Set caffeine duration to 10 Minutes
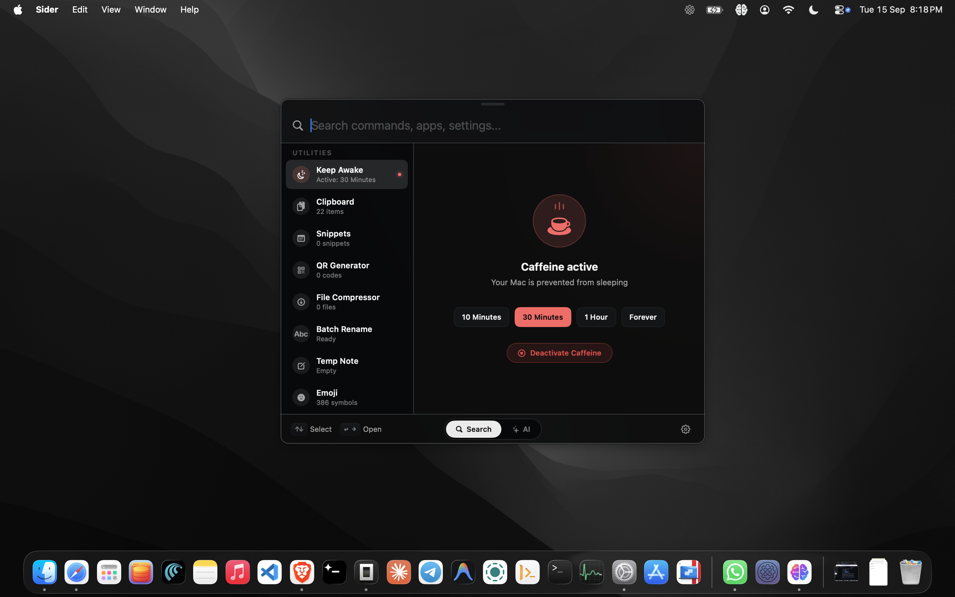Image resolution: width=955 pixels, height=597 pixels. [x=481, y=317]
